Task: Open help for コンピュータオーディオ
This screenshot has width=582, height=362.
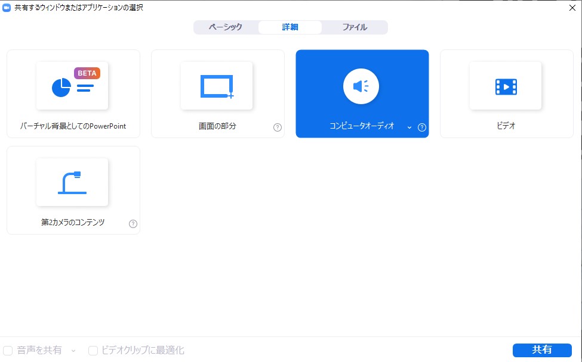Action: 421,127
